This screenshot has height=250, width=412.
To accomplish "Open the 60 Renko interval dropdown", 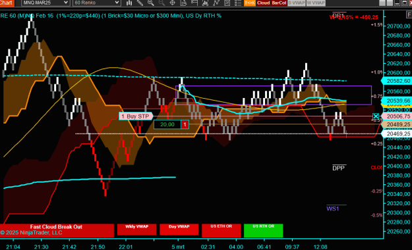I will [96, 3].
